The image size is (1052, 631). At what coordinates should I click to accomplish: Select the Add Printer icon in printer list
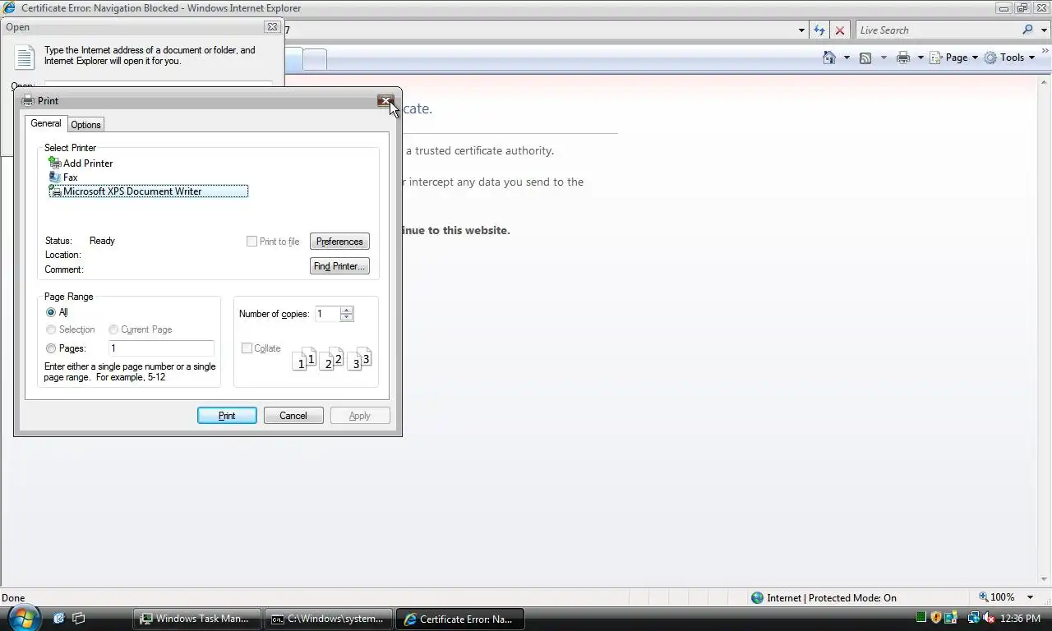point(55,164)
